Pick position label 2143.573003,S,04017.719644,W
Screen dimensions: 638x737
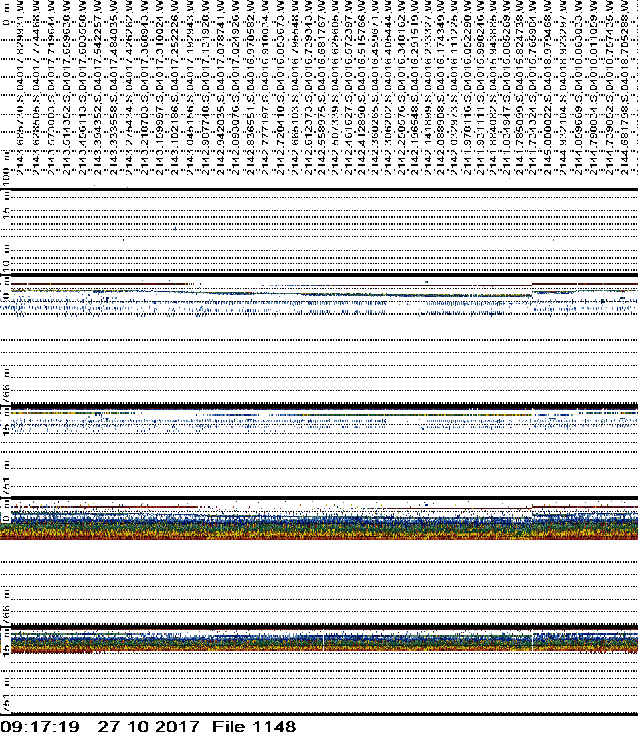tap(51, 87)
